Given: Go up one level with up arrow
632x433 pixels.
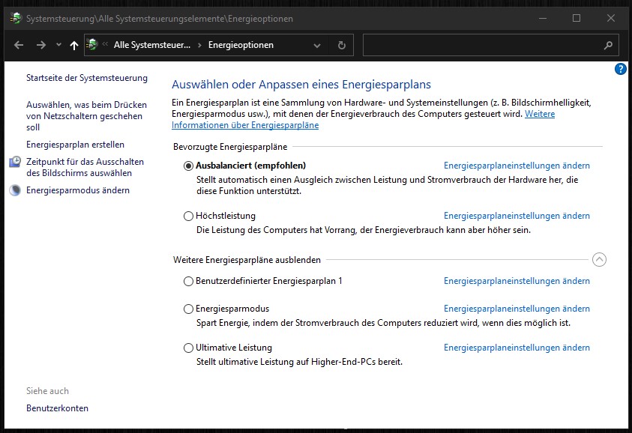Looking at the screenshot, I should click(73, 45).
